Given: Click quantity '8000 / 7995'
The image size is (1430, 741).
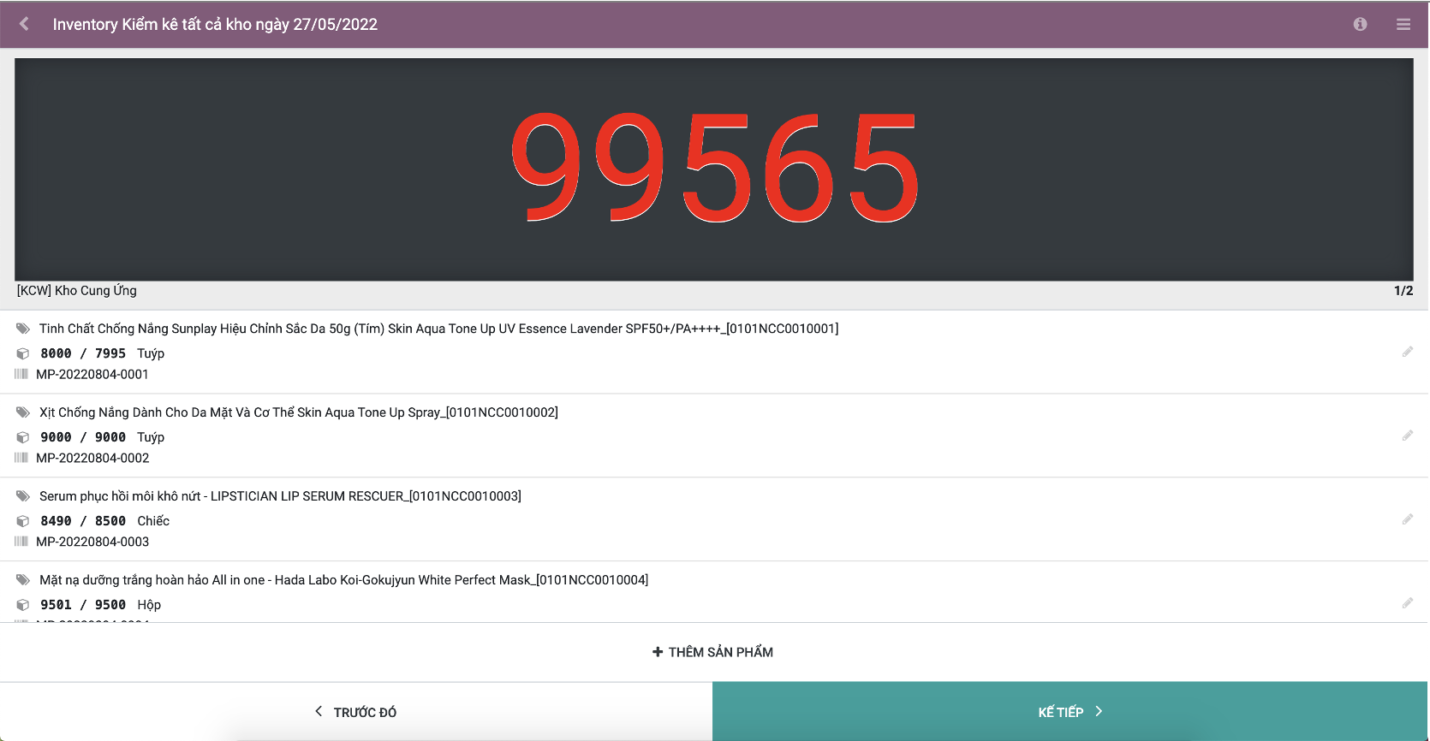Looking at the screenshot, I should point(83,353).
